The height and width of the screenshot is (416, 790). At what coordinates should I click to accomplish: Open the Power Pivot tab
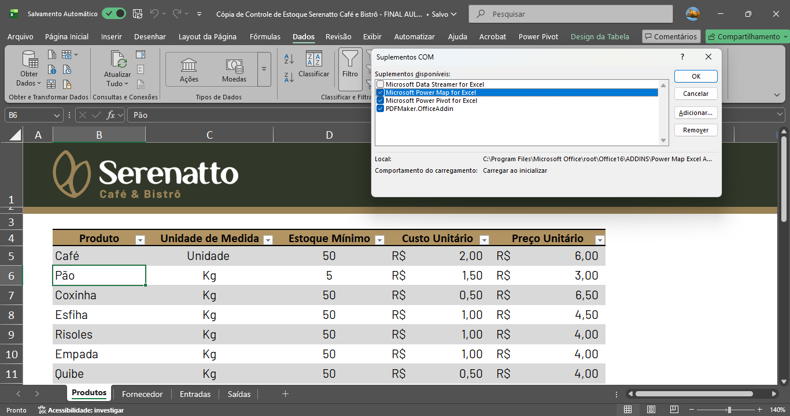tap(538, 36)
